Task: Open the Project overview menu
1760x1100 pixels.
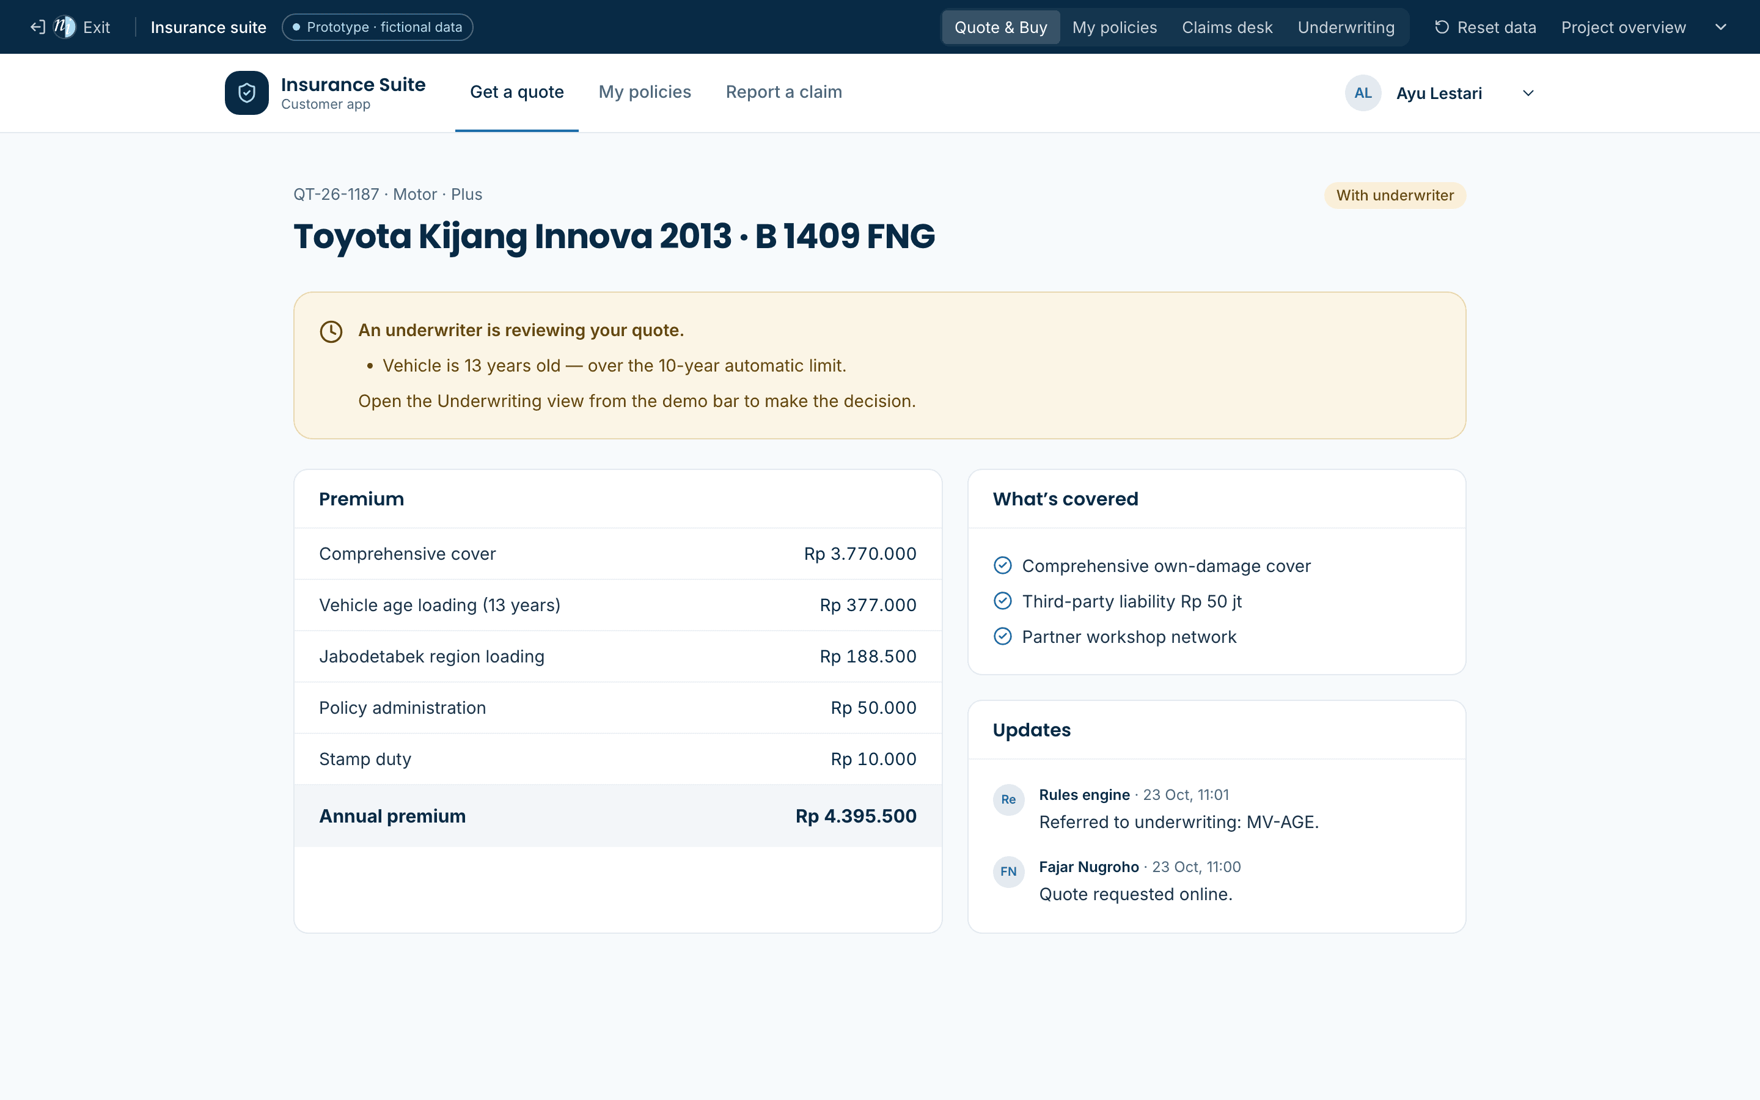Action: (1623, 27)
